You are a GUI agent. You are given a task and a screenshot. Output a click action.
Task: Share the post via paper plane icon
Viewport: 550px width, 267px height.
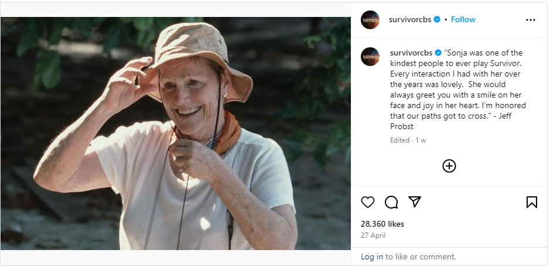415,202
